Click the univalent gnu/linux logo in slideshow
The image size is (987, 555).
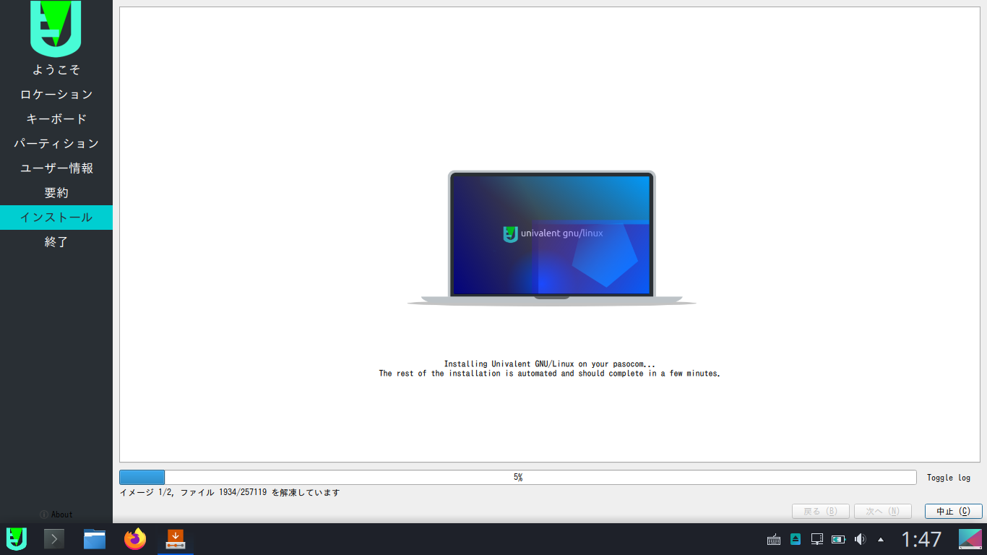click(x=553, y=233)
